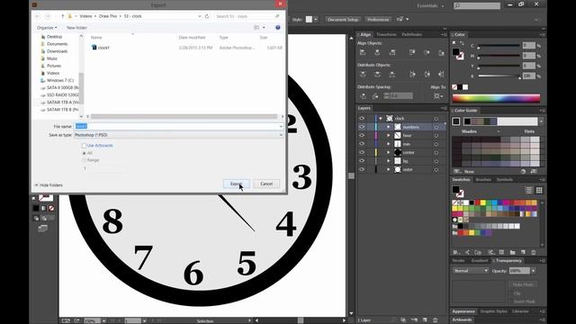This screenshot has height=324, width=576.
Task: Click Vertical Distribute Top icon
Action: (x=363, y=74)
